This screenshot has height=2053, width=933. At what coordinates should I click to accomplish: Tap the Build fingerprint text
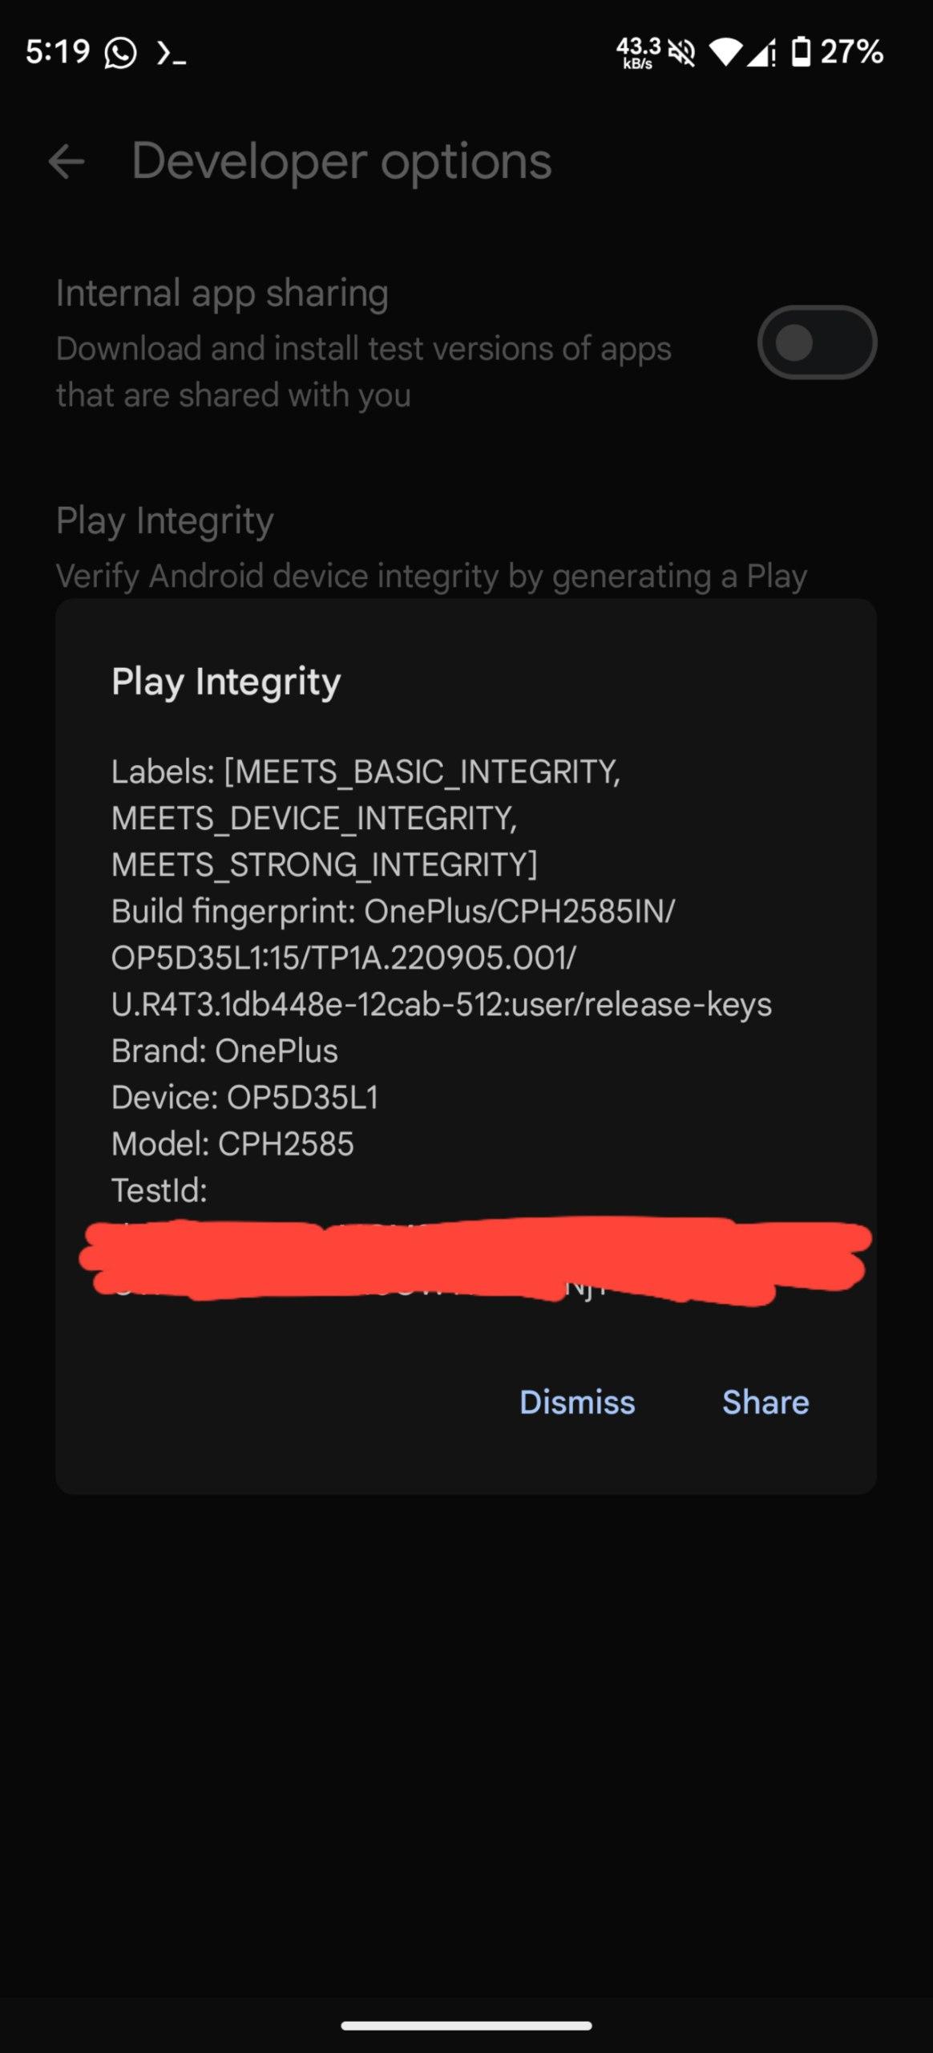441,958
